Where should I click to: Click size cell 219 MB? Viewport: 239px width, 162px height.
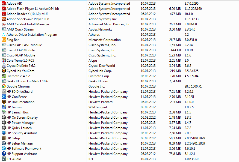[175, 71]
